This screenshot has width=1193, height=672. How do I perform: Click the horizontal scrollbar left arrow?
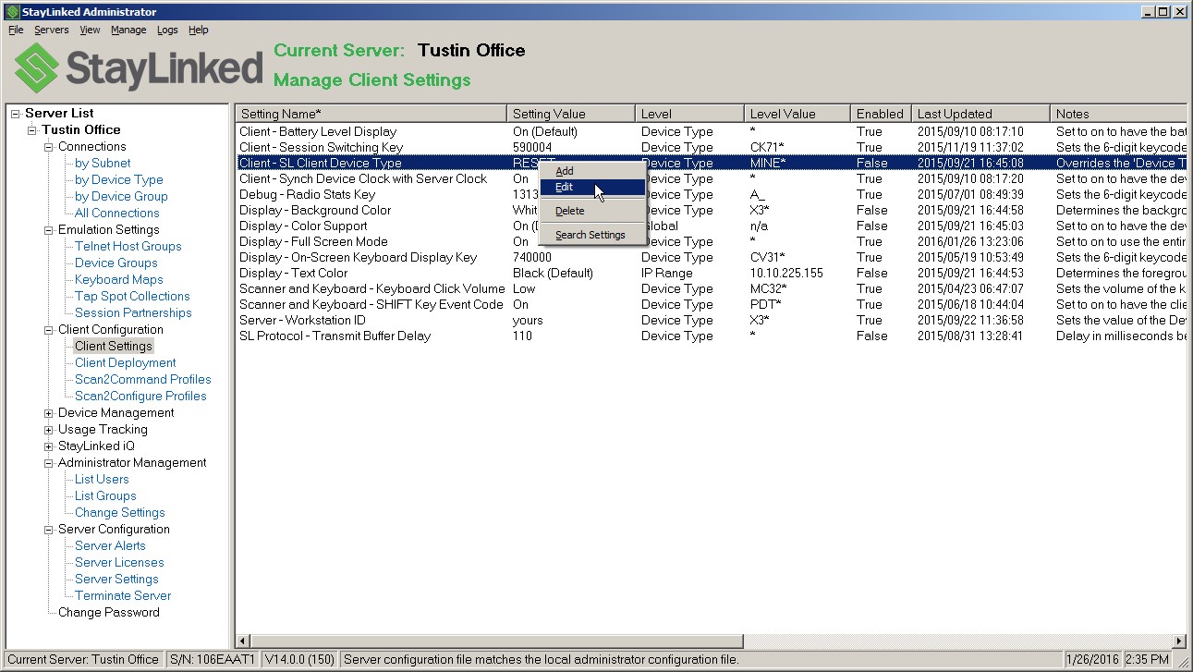point(244,641)
